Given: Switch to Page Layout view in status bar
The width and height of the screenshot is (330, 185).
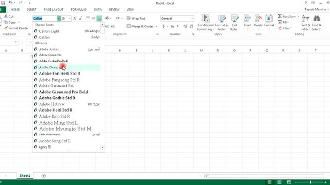Looking at the screenshot, I should pos(279,182).
